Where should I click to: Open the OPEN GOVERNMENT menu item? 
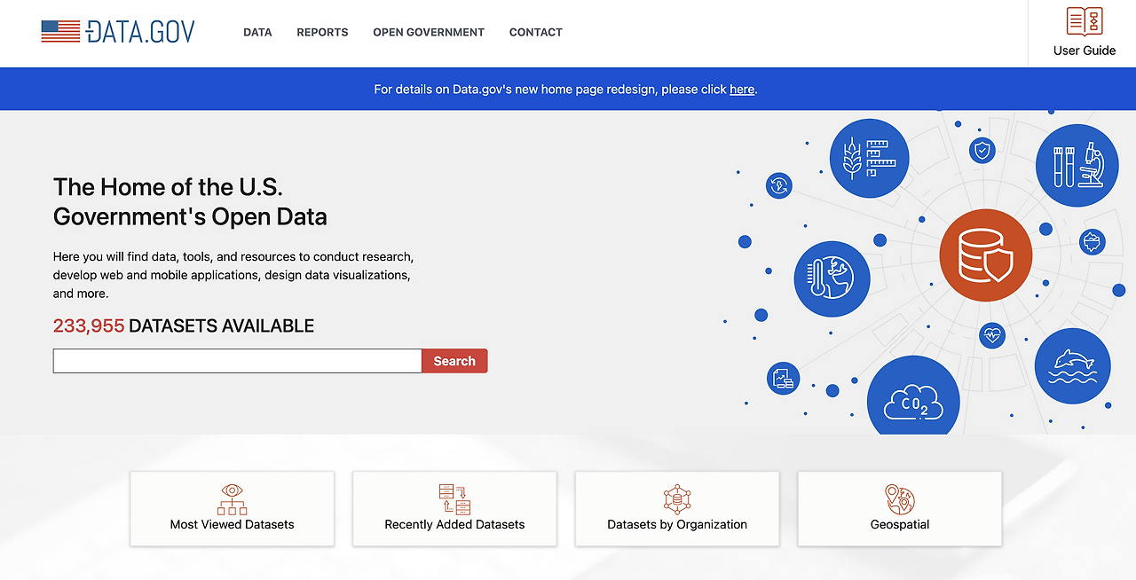coord(429,32)
